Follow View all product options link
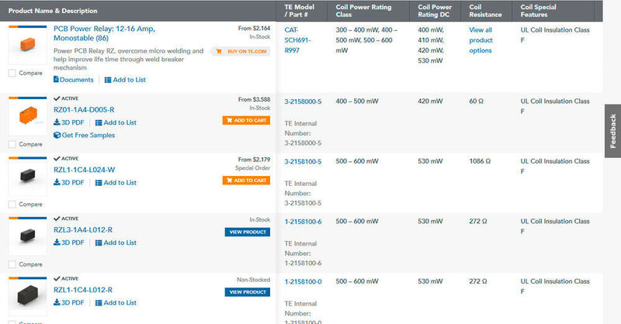 click(x=480, y=40)
